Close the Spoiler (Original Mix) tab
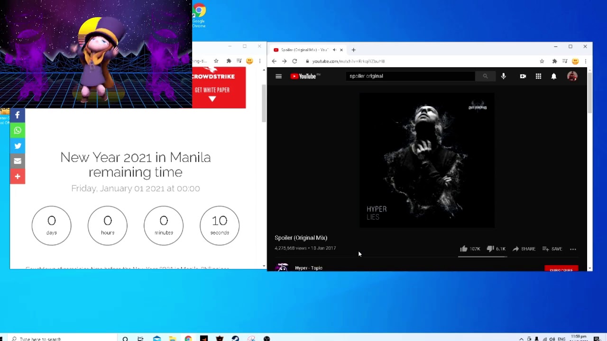607x341 pixels. (x=341, y=50)
